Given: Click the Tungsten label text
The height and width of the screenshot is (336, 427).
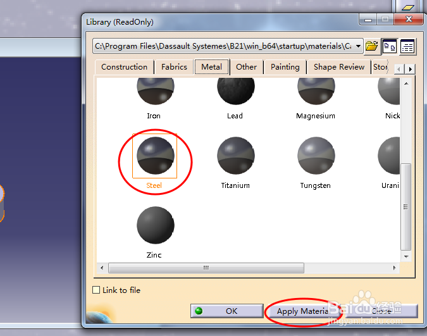Looking at the screenshot, I should coord(316,185).
